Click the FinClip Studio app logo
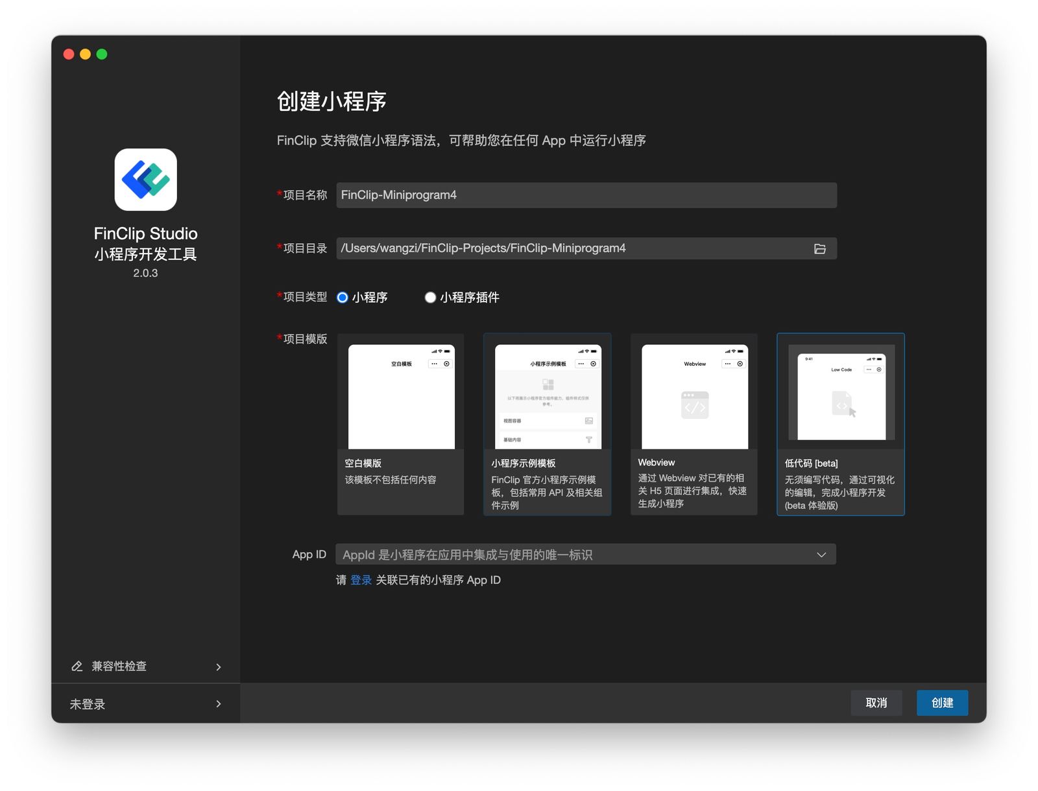 [x=145, y=180]
